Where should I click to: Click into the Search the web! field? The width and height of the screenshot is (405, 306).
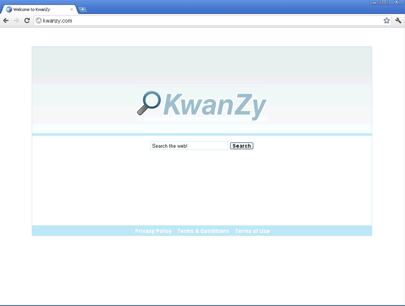coord(189,146)
